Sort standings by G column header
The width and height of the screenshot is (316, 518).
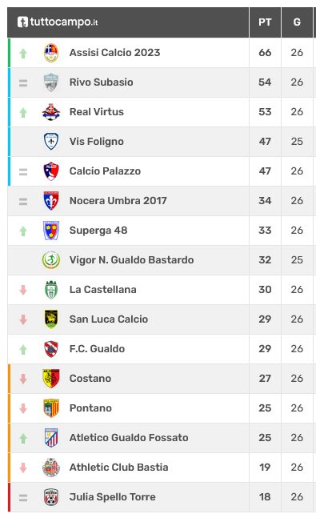coord(297,22)
